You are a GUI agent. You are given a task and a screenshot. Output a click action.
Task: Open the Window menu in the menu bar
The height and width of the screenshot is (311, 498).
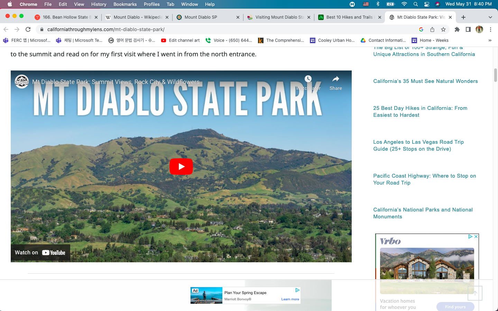pos(190,4)
